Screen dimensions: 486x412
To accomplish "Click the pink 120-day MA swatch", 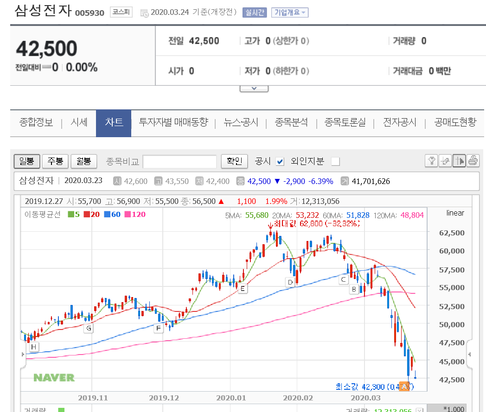I will (128, 215).
